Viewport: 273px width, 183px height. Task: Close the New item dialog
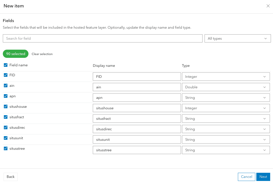click(x=268, y=6)
